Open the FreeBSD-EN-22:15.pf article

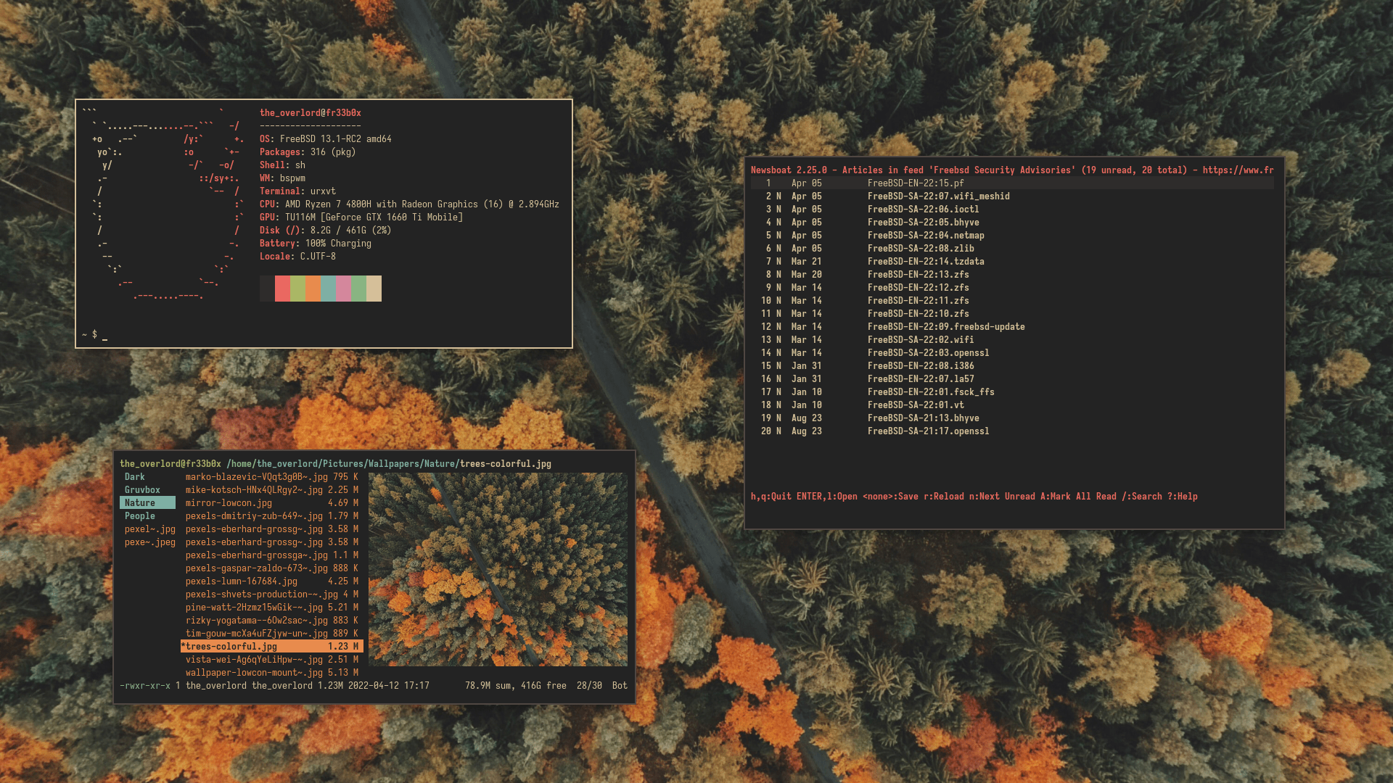pos(916,183)
